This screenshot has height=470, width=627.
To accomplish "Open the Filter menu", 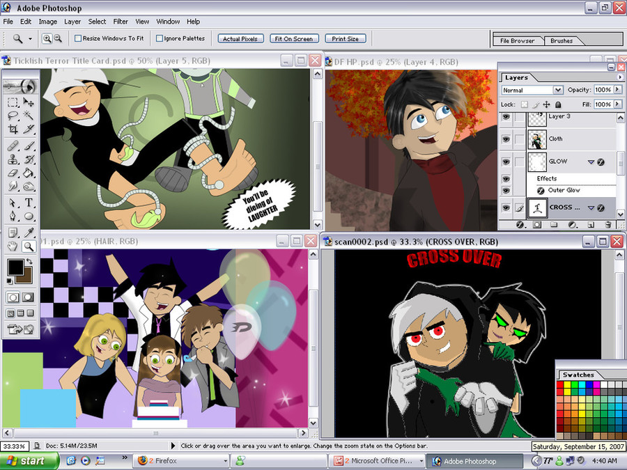I will [x=121, y=22].
